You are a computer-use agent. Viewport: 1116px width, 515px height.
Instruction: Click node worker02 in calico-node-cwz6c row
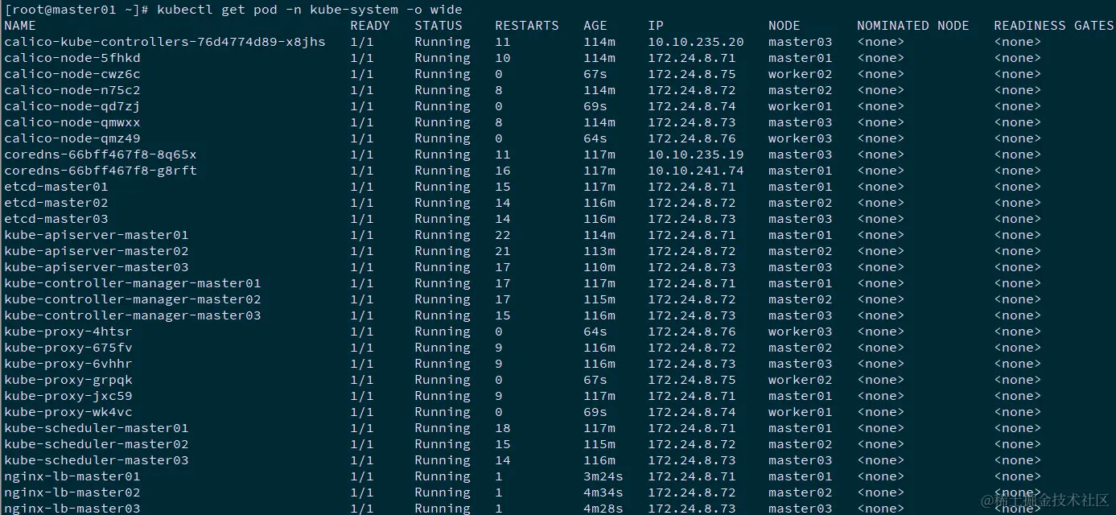pyautogui.click(x=801, y=74)
